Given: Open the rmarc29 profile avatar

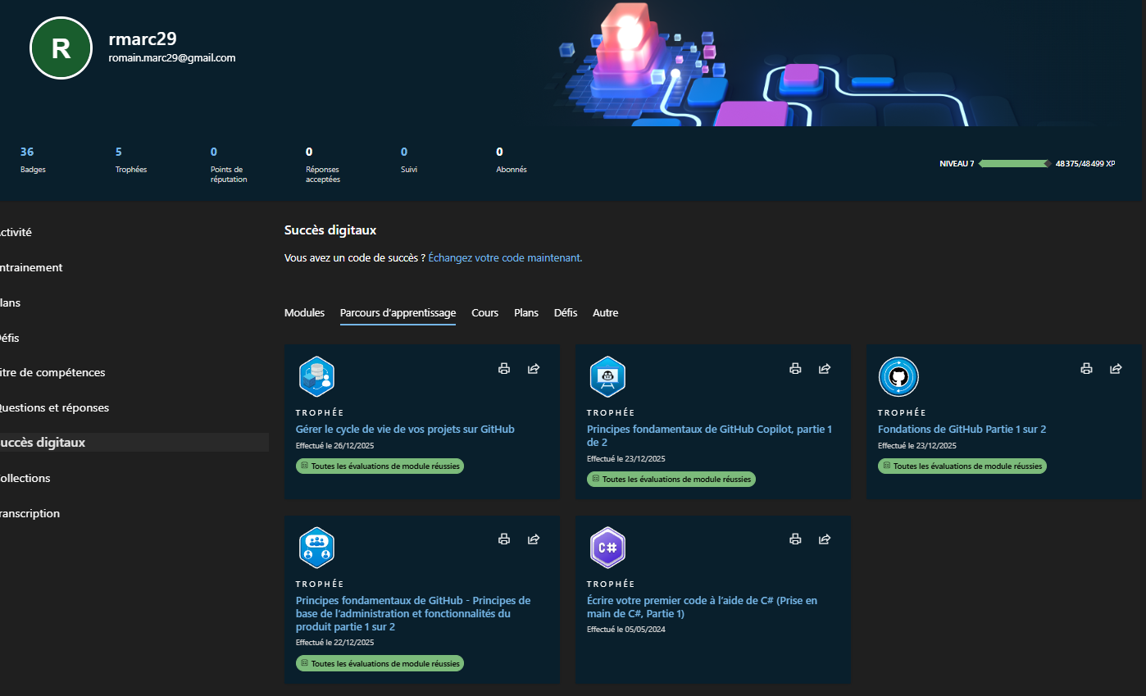Looking at the screenshot, I should (61, 48).
